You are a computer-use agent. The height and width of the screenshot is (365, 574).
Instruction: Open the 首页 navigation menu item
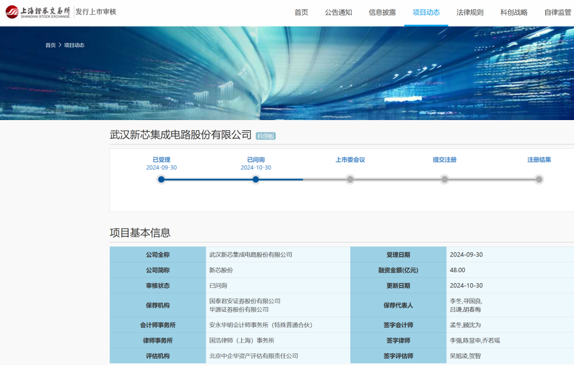point(301,13)
